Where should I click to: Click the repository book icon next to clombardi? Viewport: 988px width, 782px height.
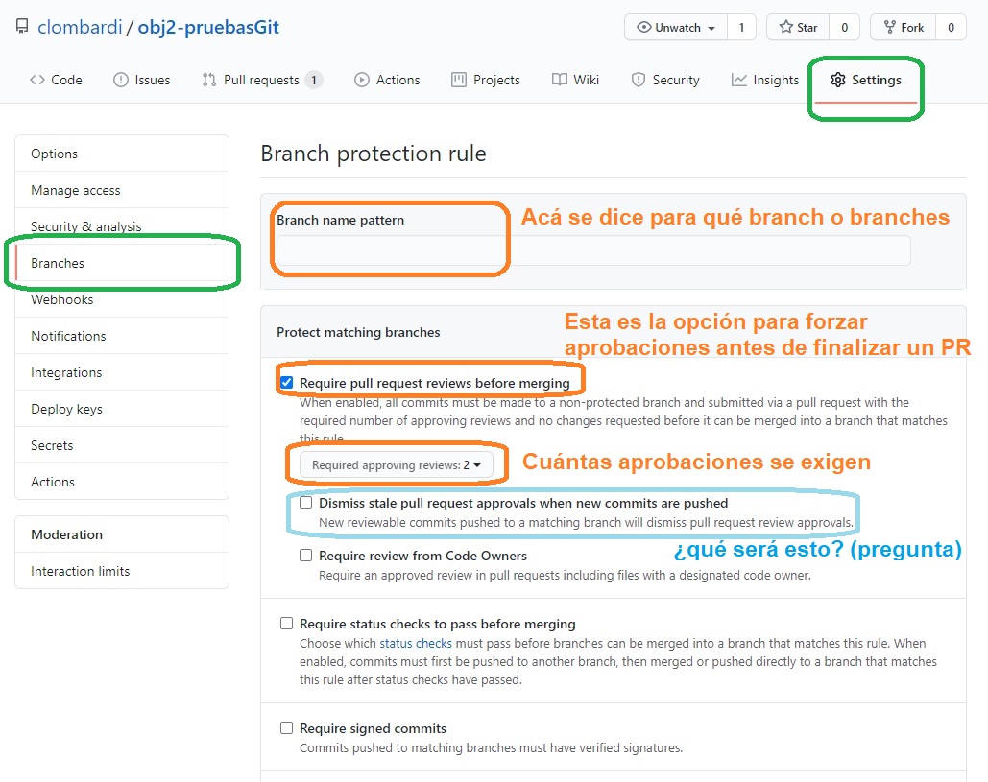point(21,26)
